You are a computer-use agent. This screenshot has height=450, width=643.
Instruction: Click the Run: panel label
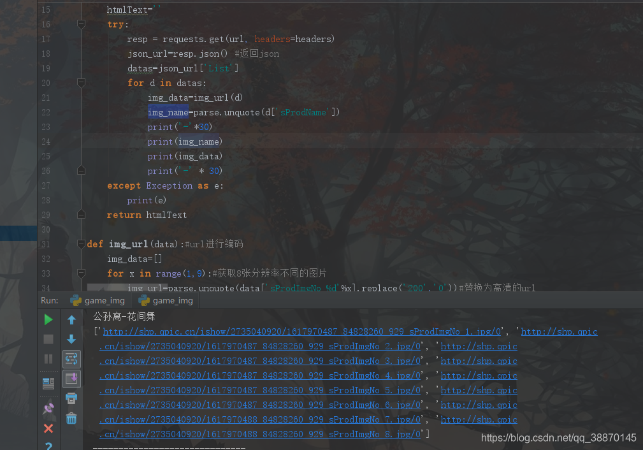coord(50,300)
